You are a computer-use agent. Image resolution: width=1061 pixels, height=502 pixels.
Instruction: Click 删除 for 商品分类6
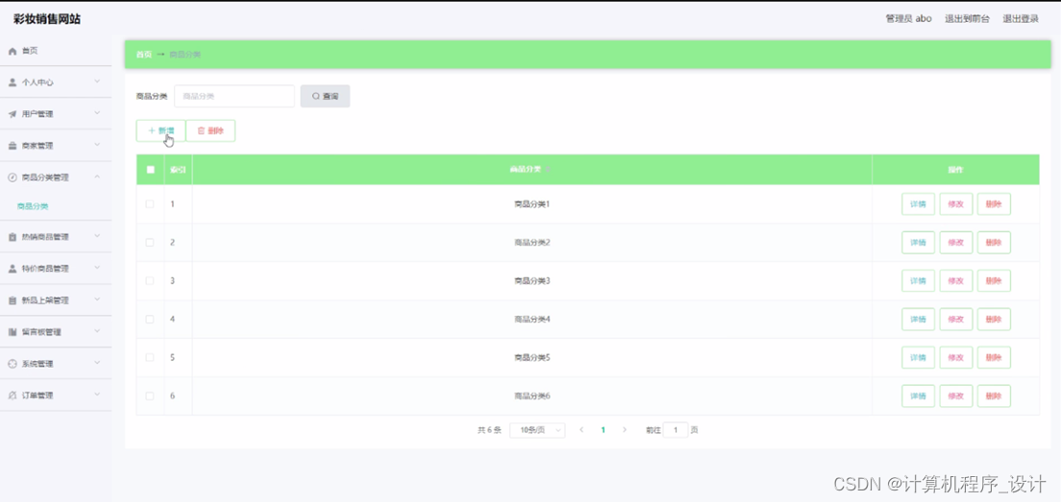point(994,395)
